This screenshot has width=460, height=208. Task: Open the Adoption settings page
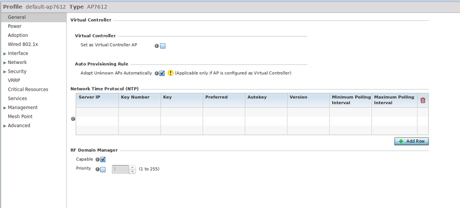pos(18,35)
